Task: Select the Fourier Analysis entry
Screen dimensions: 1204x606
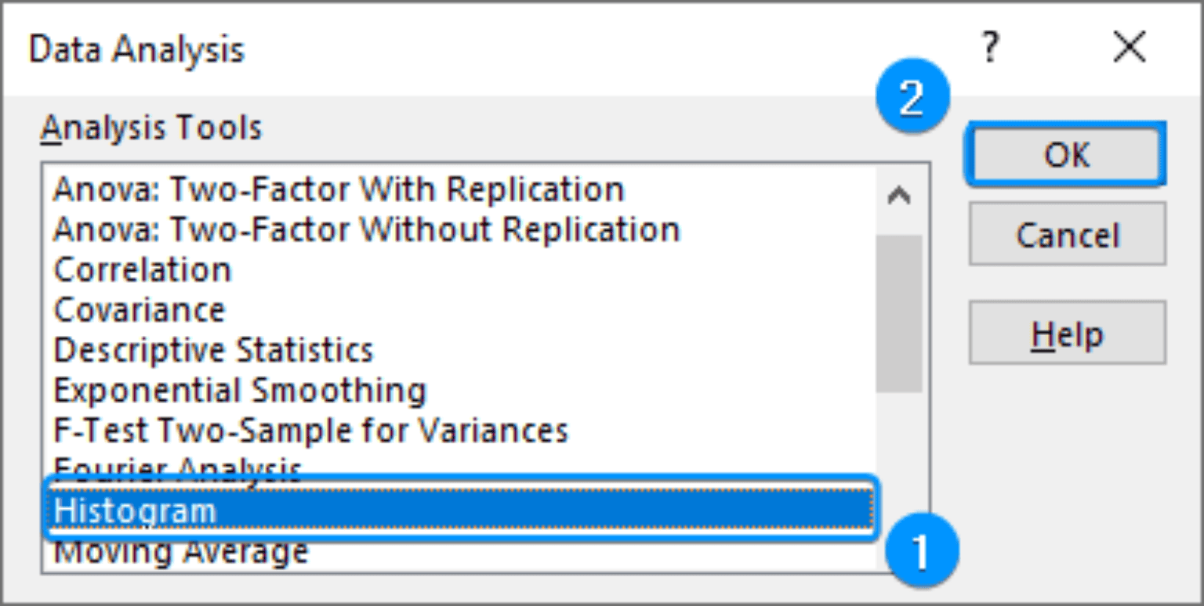Action: [x=177, y=467]
